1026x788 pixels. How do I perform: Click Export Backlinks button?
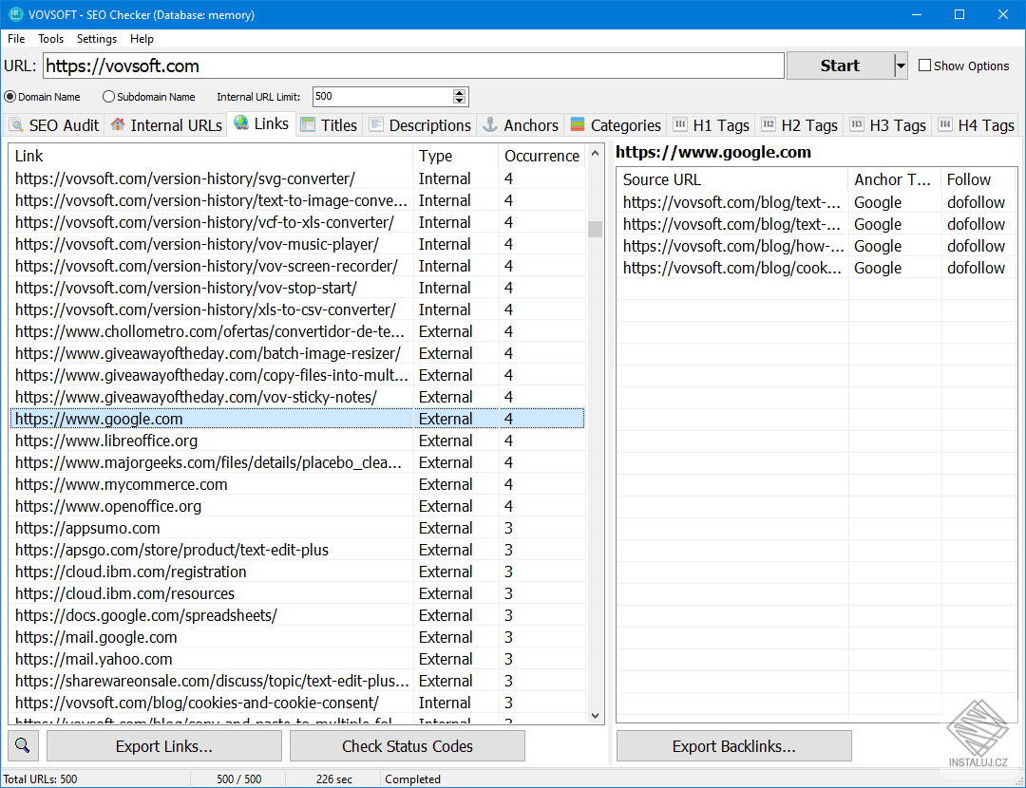coord(733,745)
